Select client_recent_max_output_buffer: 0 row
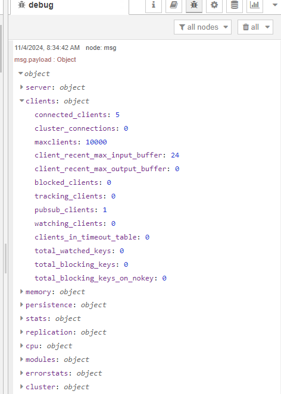 tap(107, 169)
